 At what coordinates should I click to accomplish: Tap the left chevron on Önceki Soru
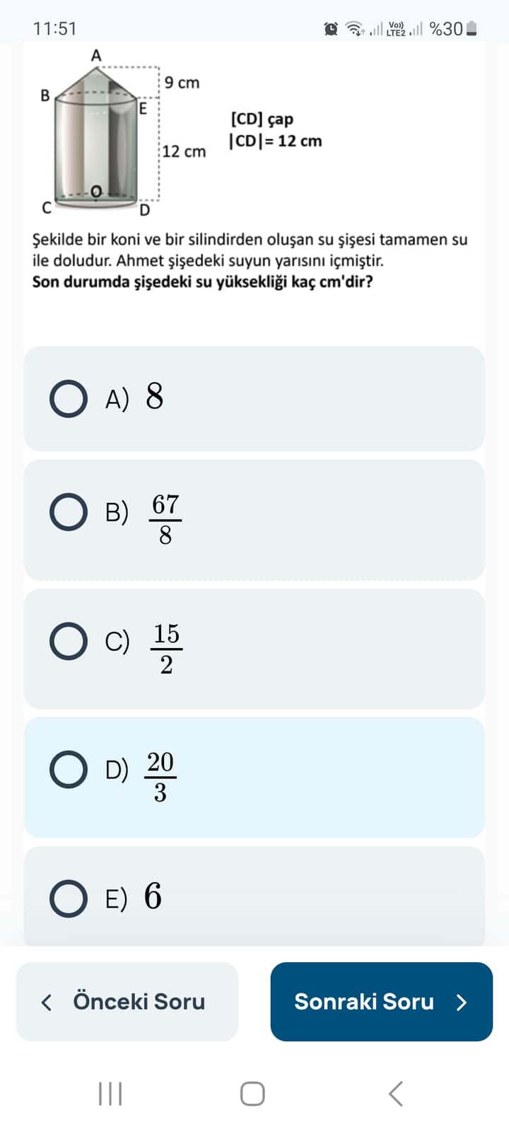(47, 1002)
